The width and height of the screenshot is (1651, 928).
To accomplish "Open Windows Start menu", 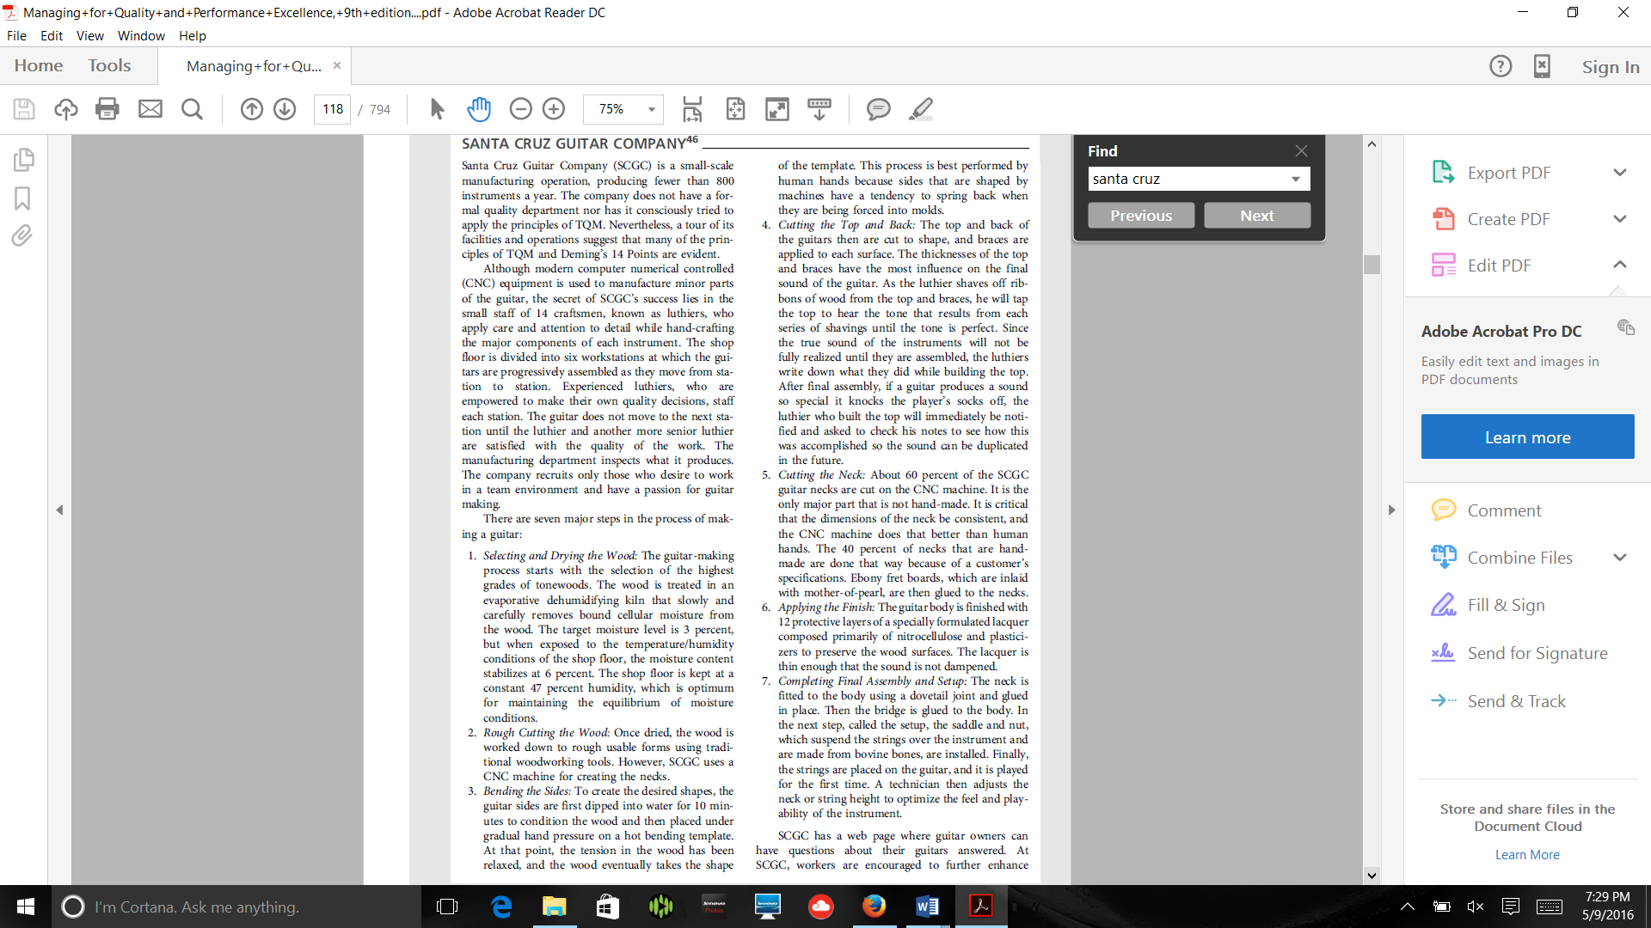I will click(x=26, y=907).
